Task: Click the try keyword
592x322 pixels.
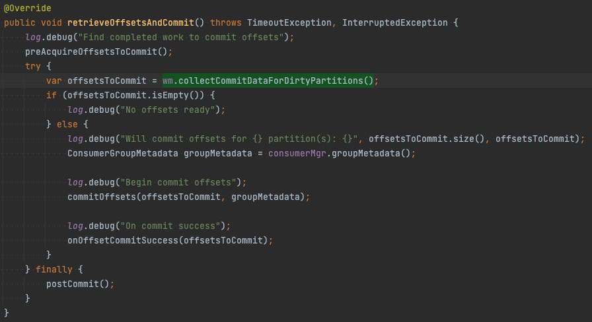Action: (33, 66)
